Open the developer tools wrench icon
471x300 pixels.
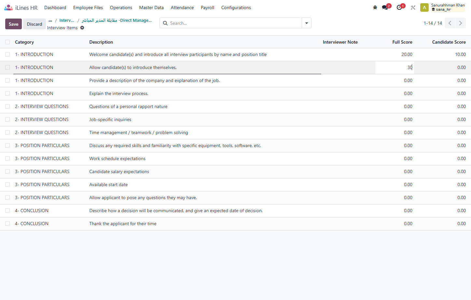pyautogui.click(x=413, y=7)
